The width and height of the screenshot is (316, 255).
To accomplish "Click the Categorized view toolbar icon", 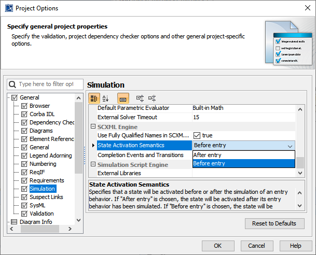I will (94, 98).
